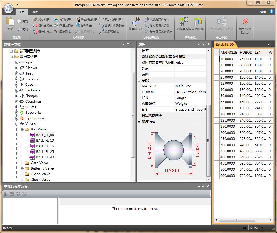Click the save icon in 基础数据库数据 toolbar
Screen dimensions: 277x233
(12, 194)
